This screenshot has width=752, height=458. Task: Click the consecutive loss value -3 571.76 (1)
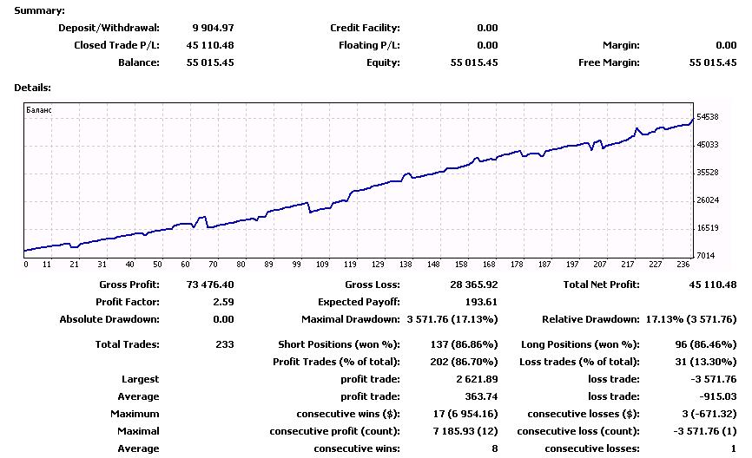(x=705, y=431)
